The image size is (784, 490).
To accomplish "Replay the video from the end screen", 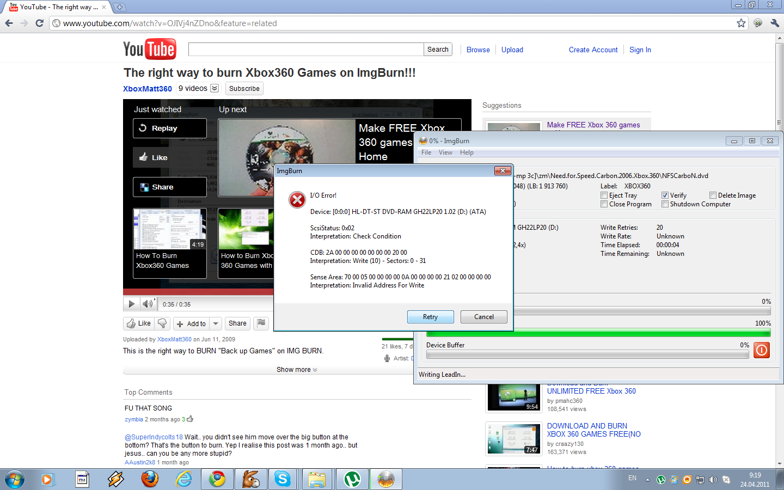I will pos(170,128).
